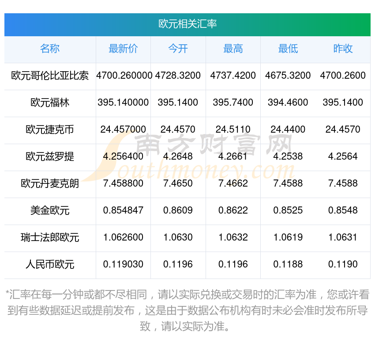Click previous close 4.2564

[x=343, y=157]
